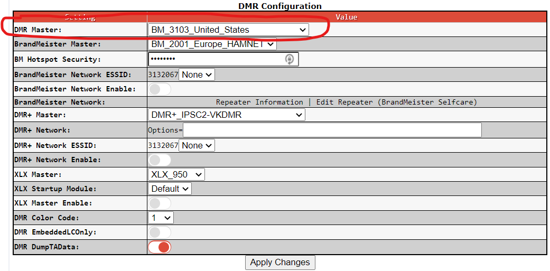Open the BrandMeister Master dropdown

[212, 44]
